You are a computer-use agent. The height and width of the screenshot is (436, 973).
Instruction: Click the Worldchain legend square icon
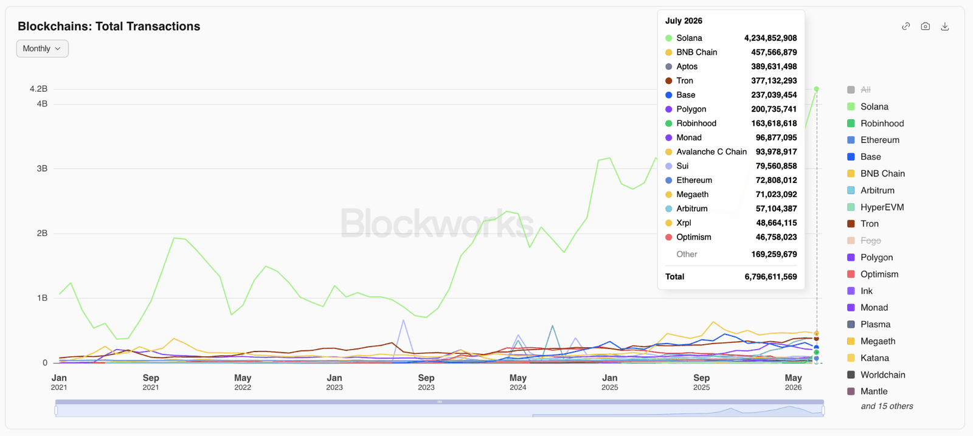tap(851, 375)
